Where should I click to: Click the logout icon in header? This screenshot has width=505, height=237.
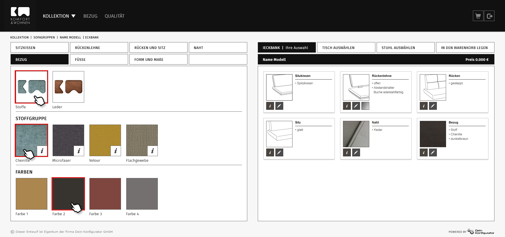489,16
